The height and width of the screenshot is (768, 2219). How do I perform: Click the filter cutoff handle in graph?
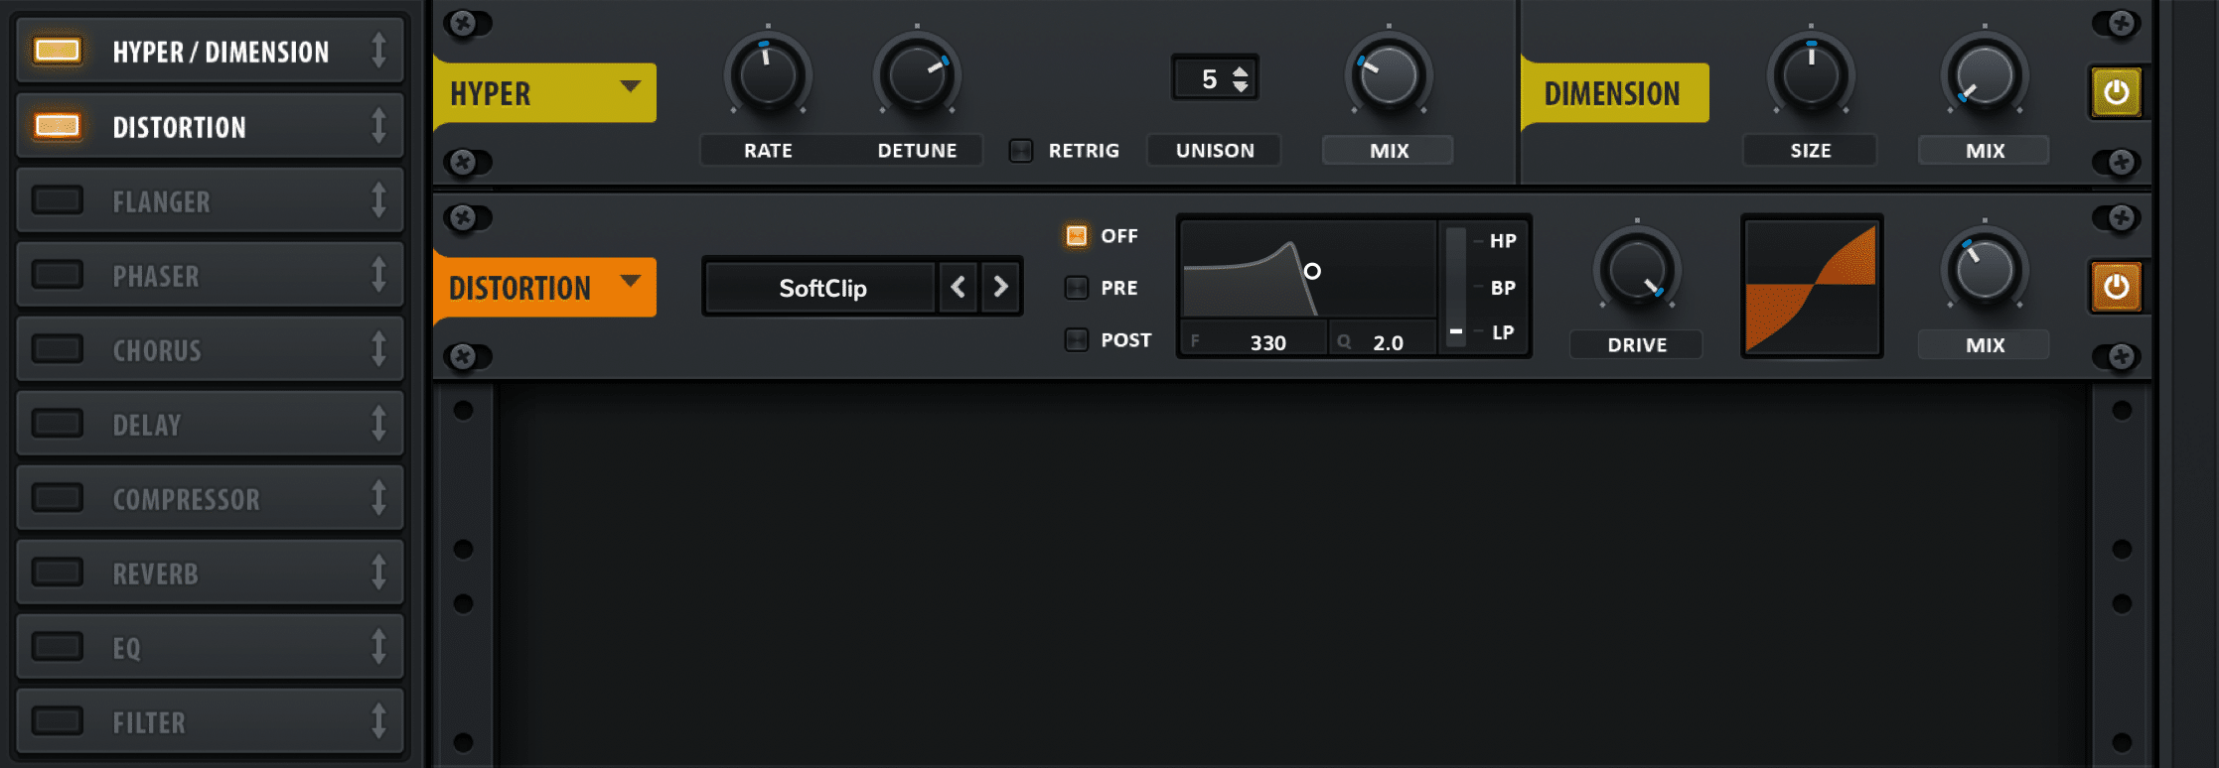(1312, 271)
